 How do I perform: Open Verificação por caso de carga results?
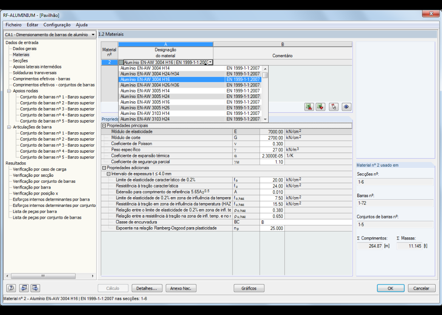coord(40,169)
